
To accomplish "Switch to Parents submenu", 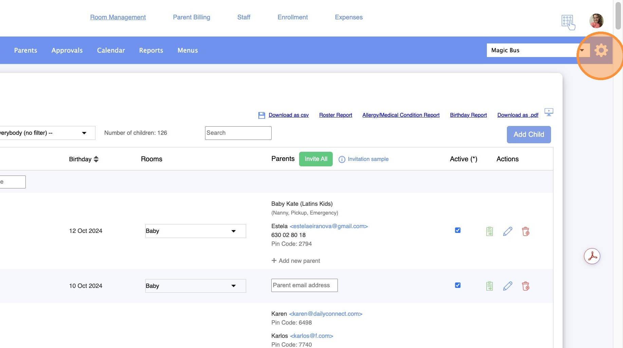I will 25,50.
